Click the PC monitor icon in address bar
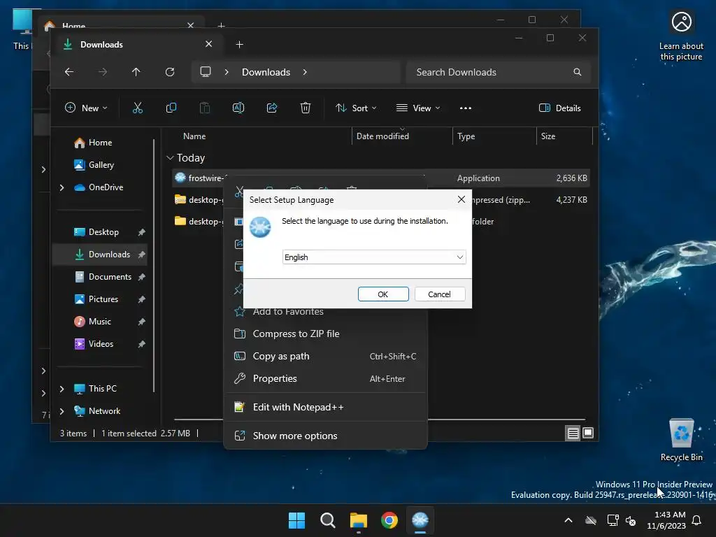Image resolution: width=716 pixels, height=537 pixels. (x=206, y=72)
